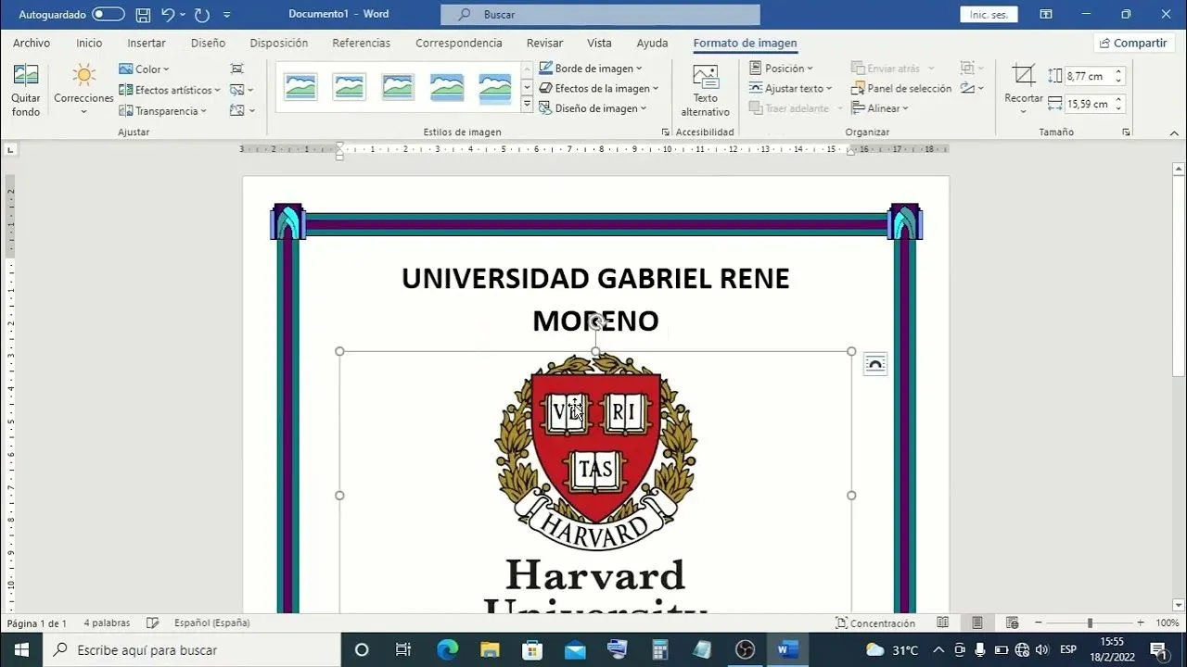Image resolution: width=1187 pixels, height=667 pixels.
Task: Expand the picture styles gallery More arrow
Action: coord(527,106)
